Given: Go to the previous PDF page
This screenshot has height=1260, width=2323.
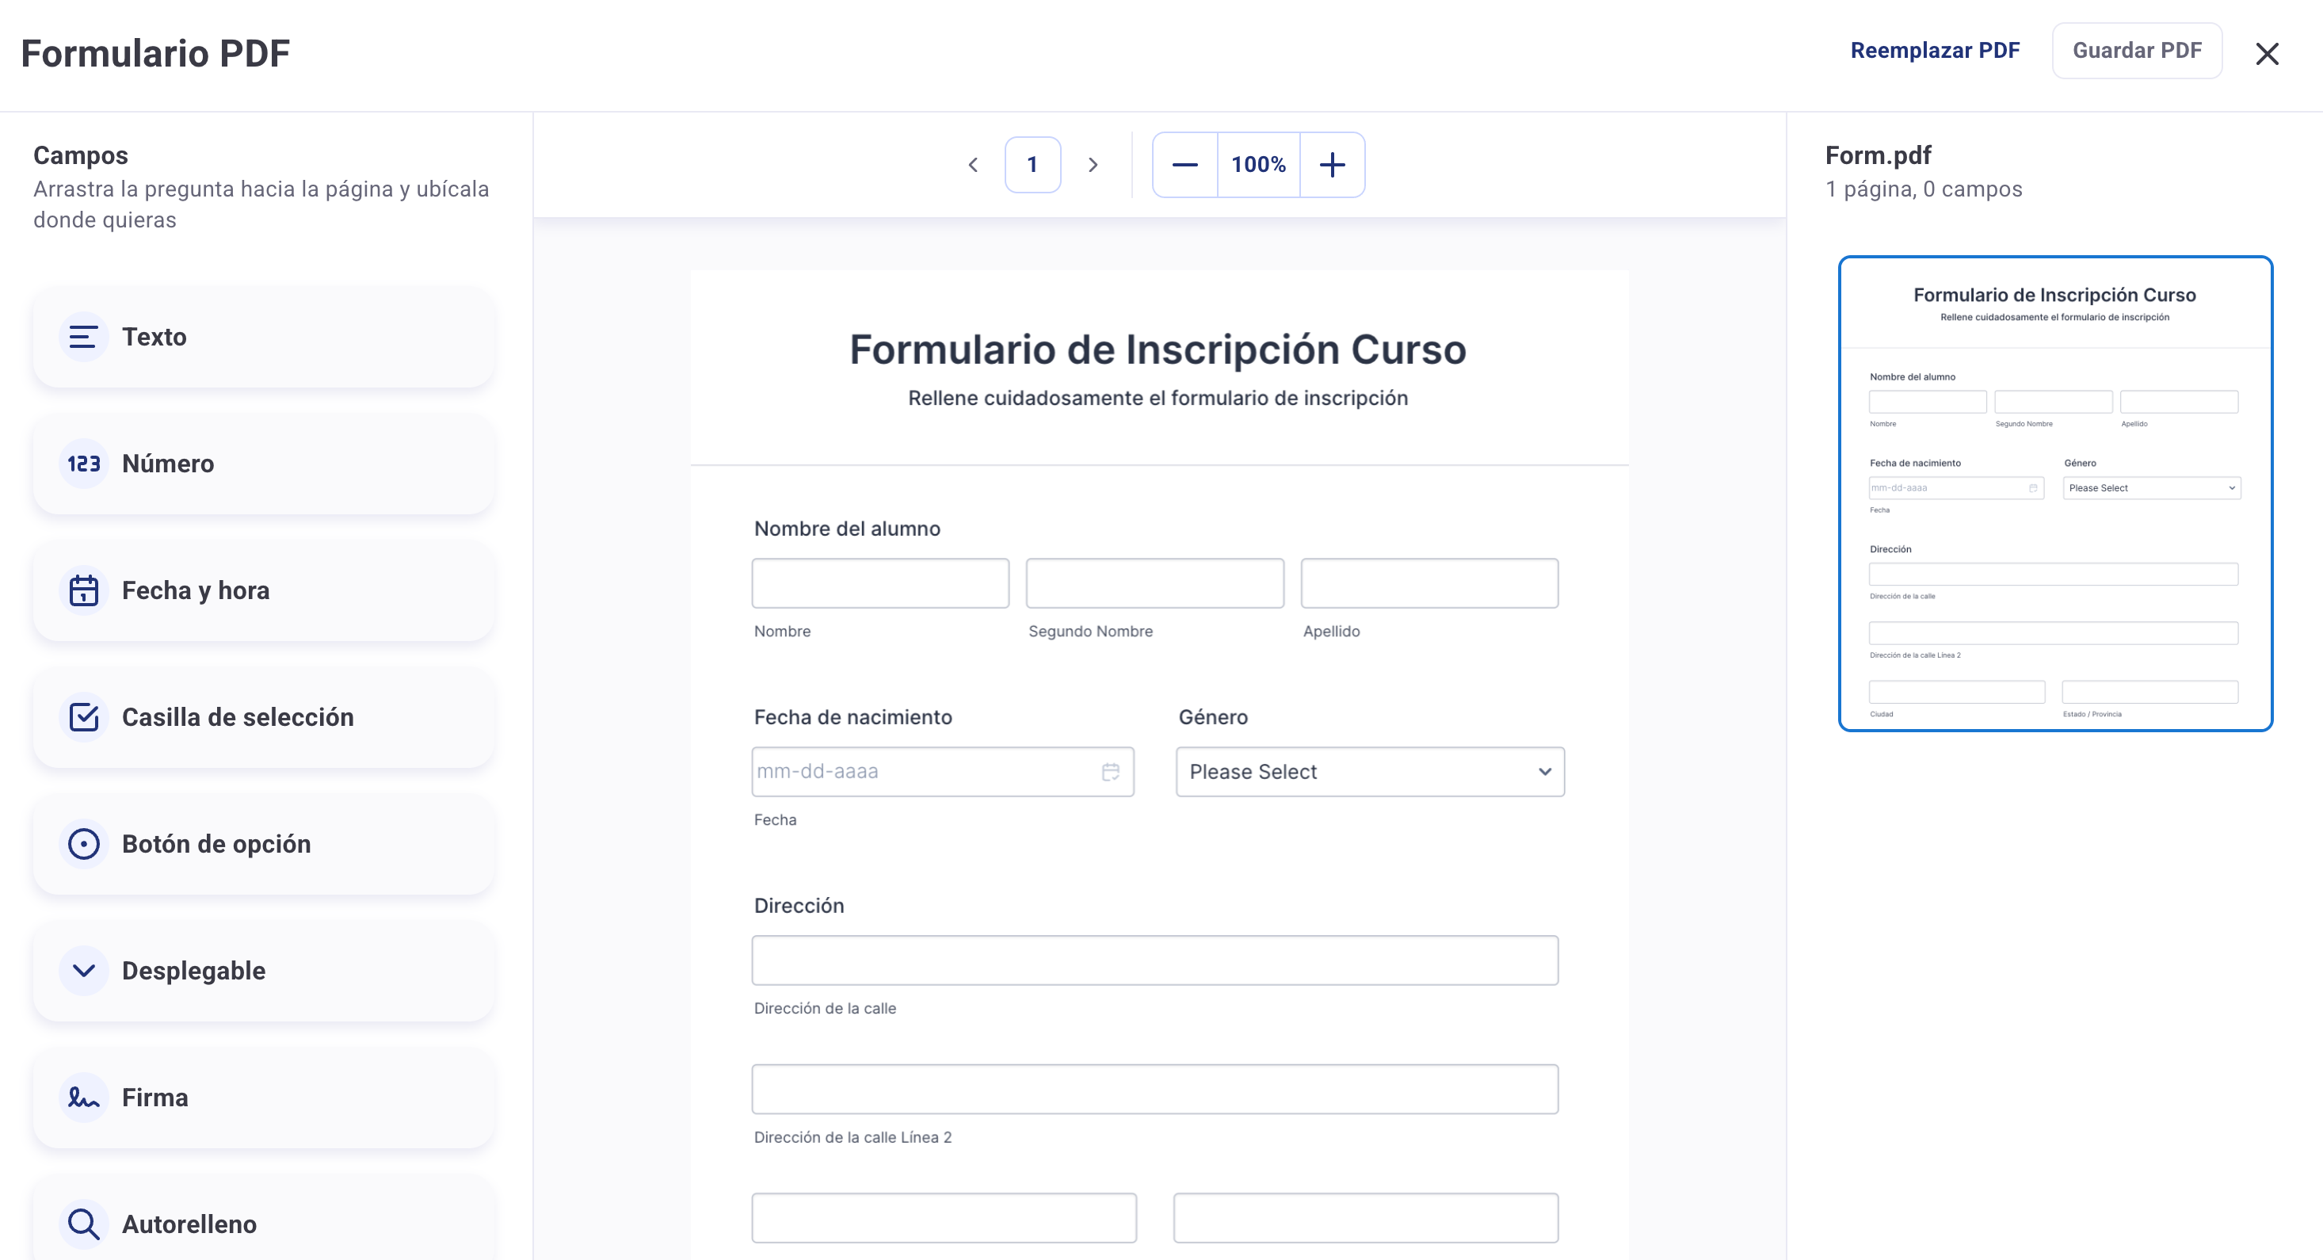Looking at the screenshot, I should pyautogui.click(x=973, y=165).
